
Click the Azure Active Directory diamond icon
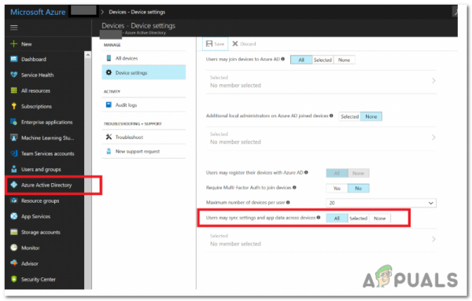14,185
